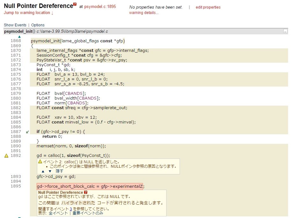Click line number 1895

pos(16,186)
